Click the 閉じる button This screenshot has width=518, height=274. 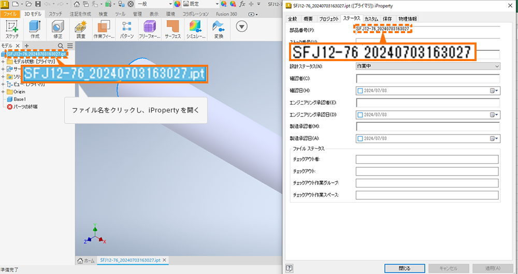tap(405, 268)
